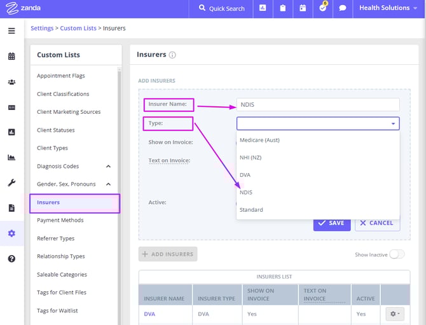Open the clients icon in left sidebar

(x=11, y=82)
